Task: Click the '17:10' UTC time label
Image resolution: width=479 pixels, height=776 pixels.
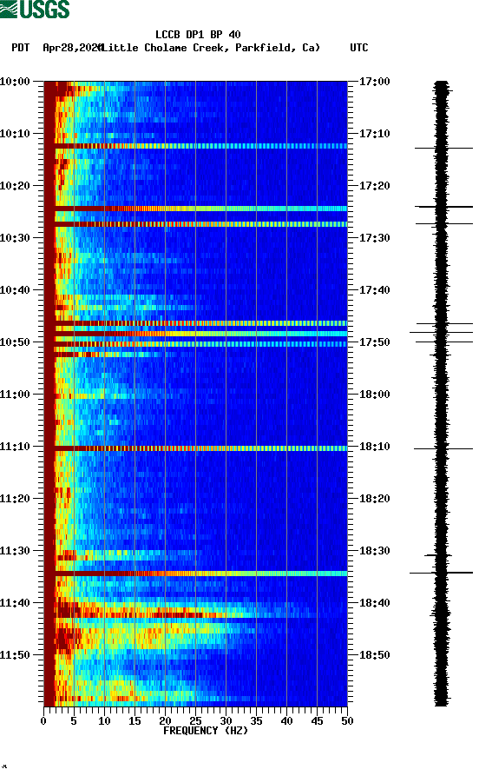Action: pyautogui.click(x=374, y=134)
